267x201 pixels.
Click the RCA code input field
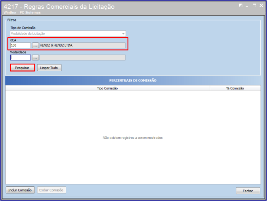point(21,46)
